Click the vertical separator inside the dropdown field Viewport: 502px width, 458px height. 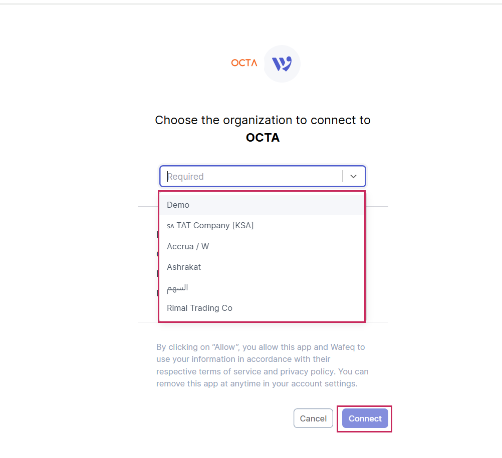(x=343, y=176)
